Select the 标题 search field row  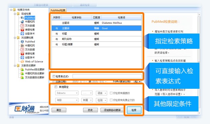click(x=97, y=34)
